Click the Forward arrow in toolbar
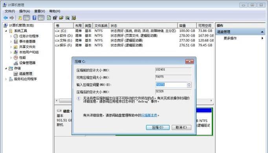The width and height of the screenshot is (268, 153). (12, 18)
